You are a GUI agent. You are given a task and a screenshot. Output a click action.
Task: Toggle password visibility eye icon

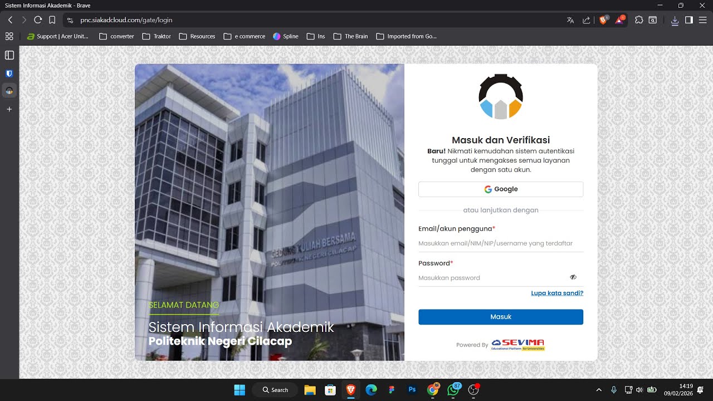573,277
